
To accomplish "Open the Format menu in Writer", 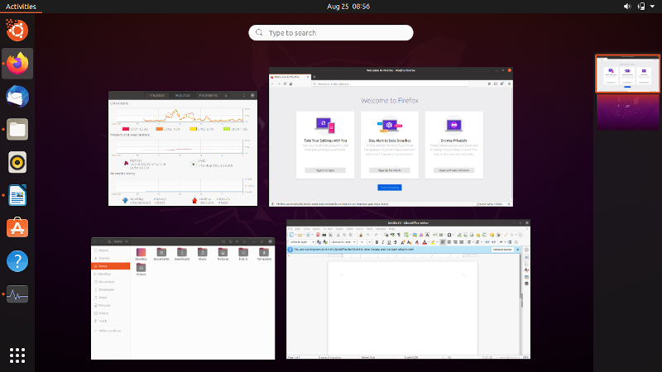I will point(328,229).
